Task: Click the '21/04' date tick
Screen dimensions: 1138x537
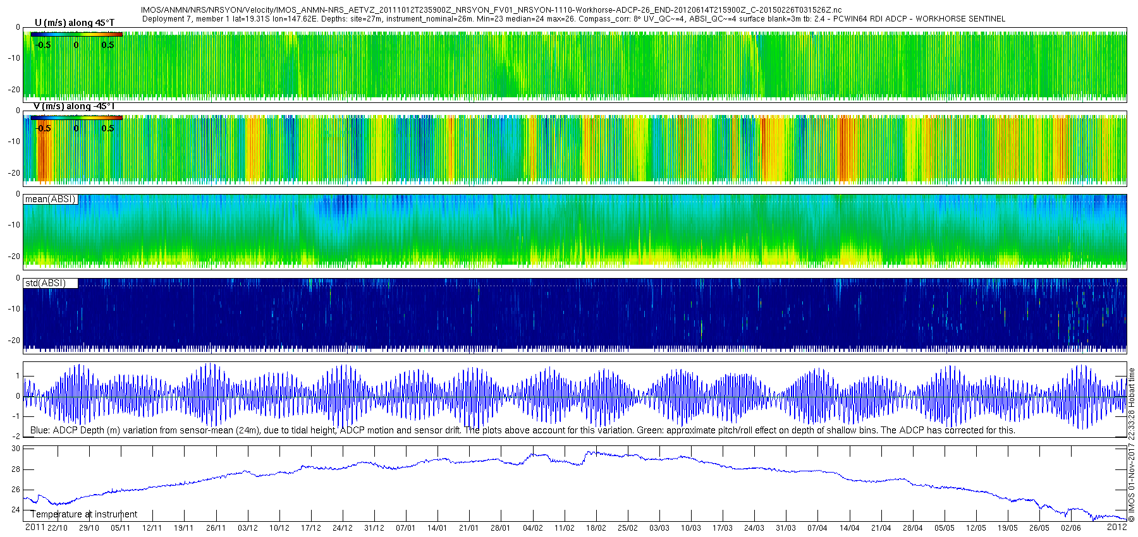Action: [x=881, y=528]
